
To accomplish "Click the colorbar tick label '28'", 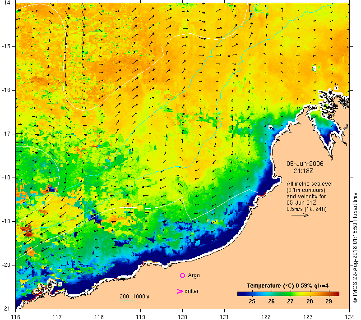I will (x=310, y=302).
